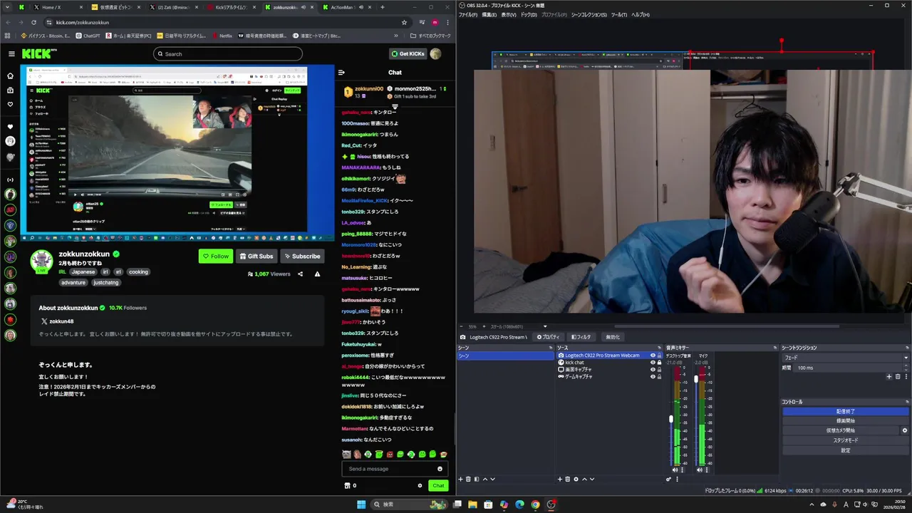
Task: Open the Kick profile avatar menu
Action: pos(435,53)
